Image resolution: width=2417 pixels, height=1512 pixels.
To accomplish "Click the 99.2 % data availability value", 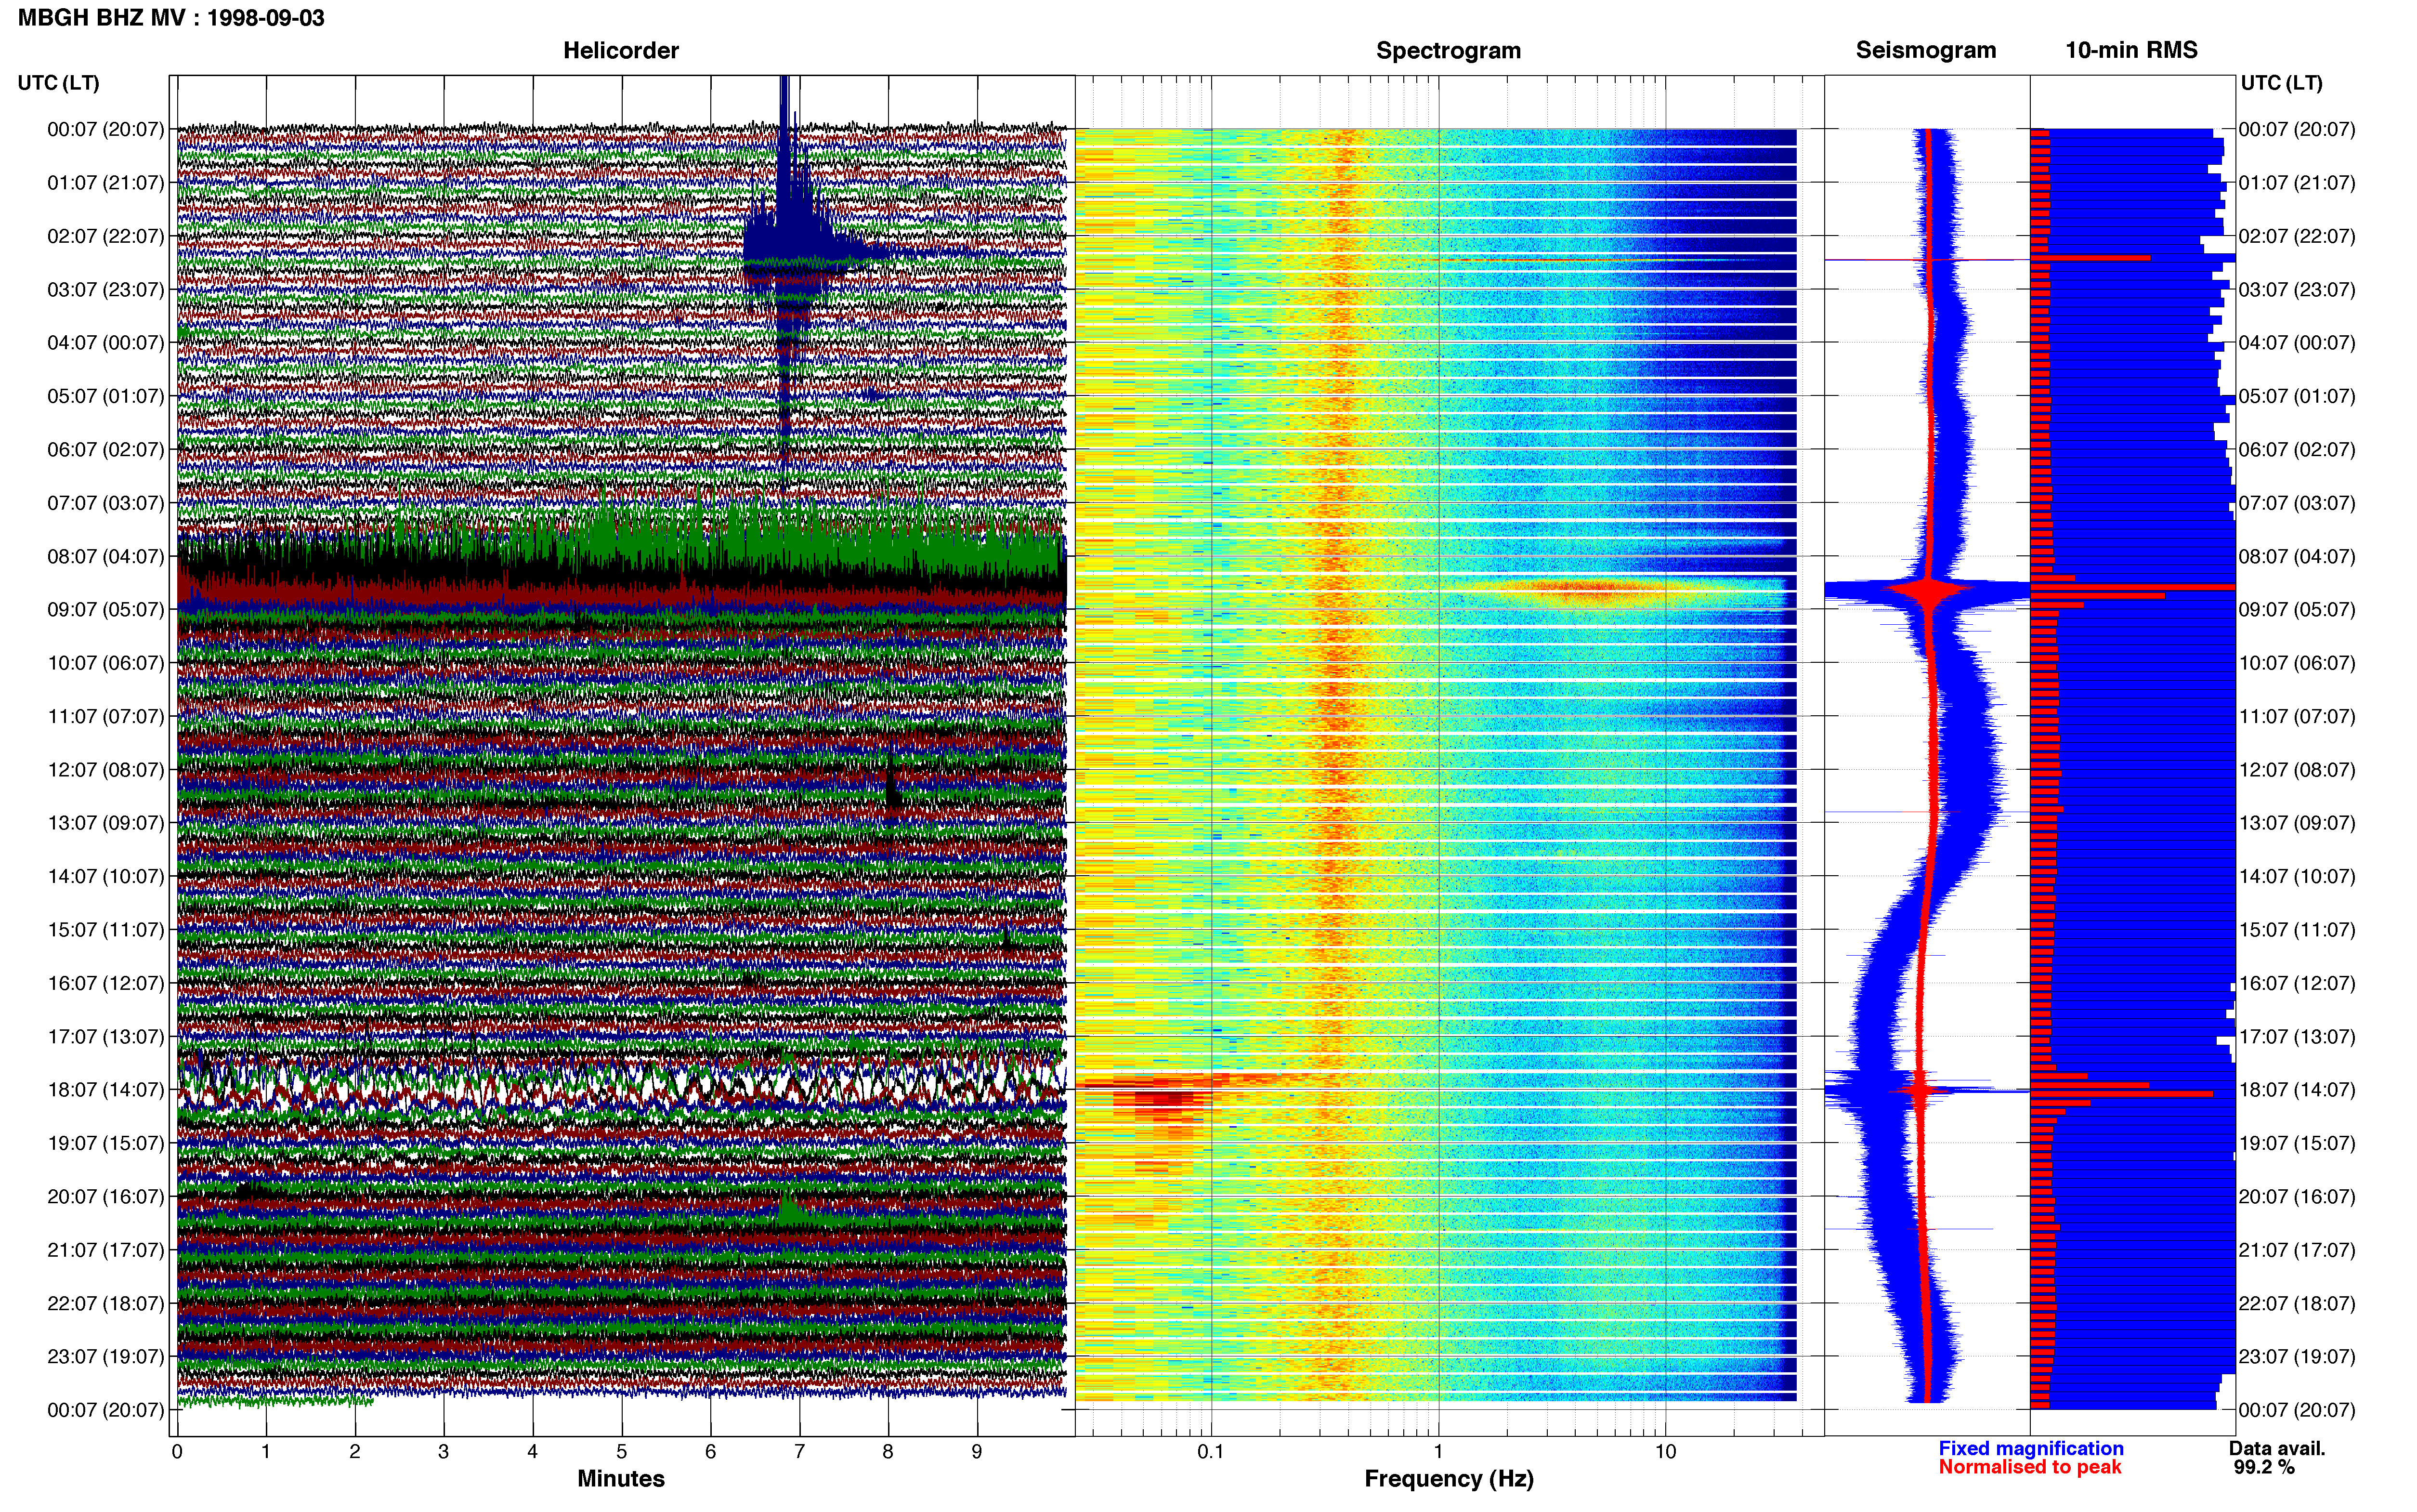I will click(2264, 1467).
